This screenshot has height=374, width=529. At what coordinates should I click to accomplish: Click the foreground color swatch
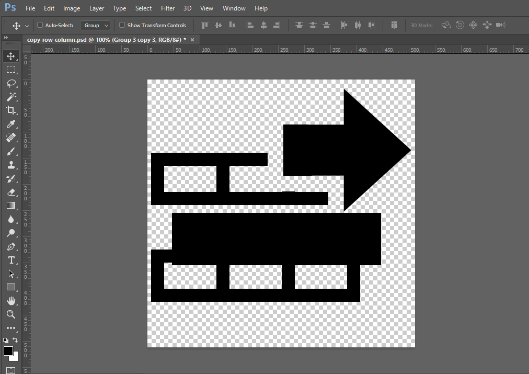click(x=7, y=352)
